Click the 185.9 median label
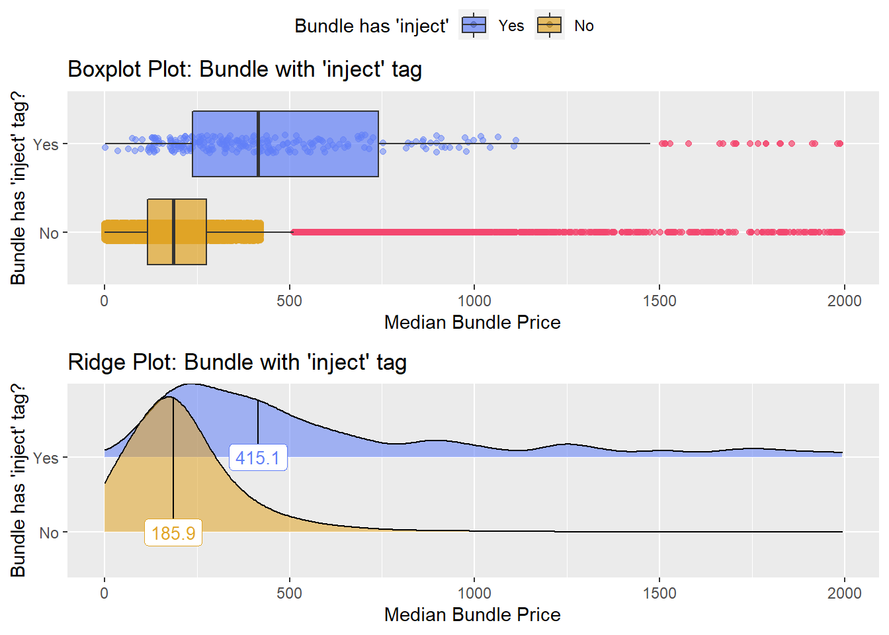 pos(173,532)
